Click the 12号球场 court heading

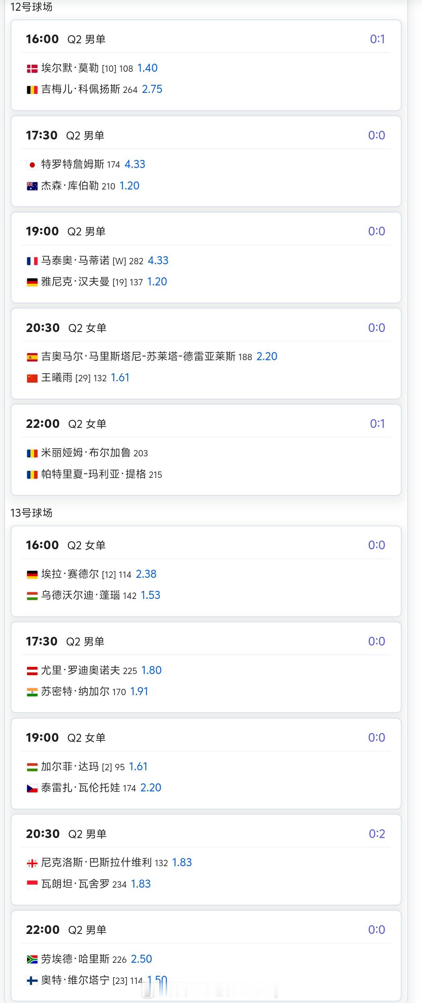pyautogui.click(x=31, y=7)
